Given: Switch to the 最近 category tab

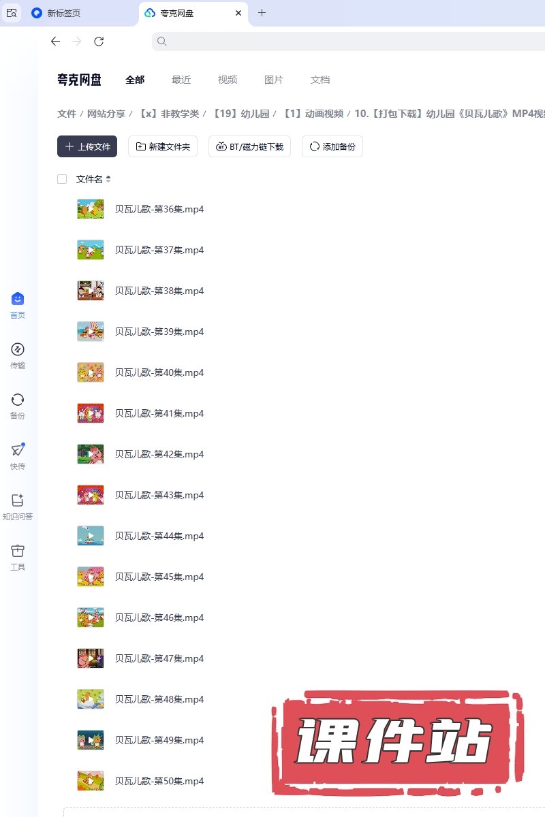Looking at the screenshot, I should [181, 80].
